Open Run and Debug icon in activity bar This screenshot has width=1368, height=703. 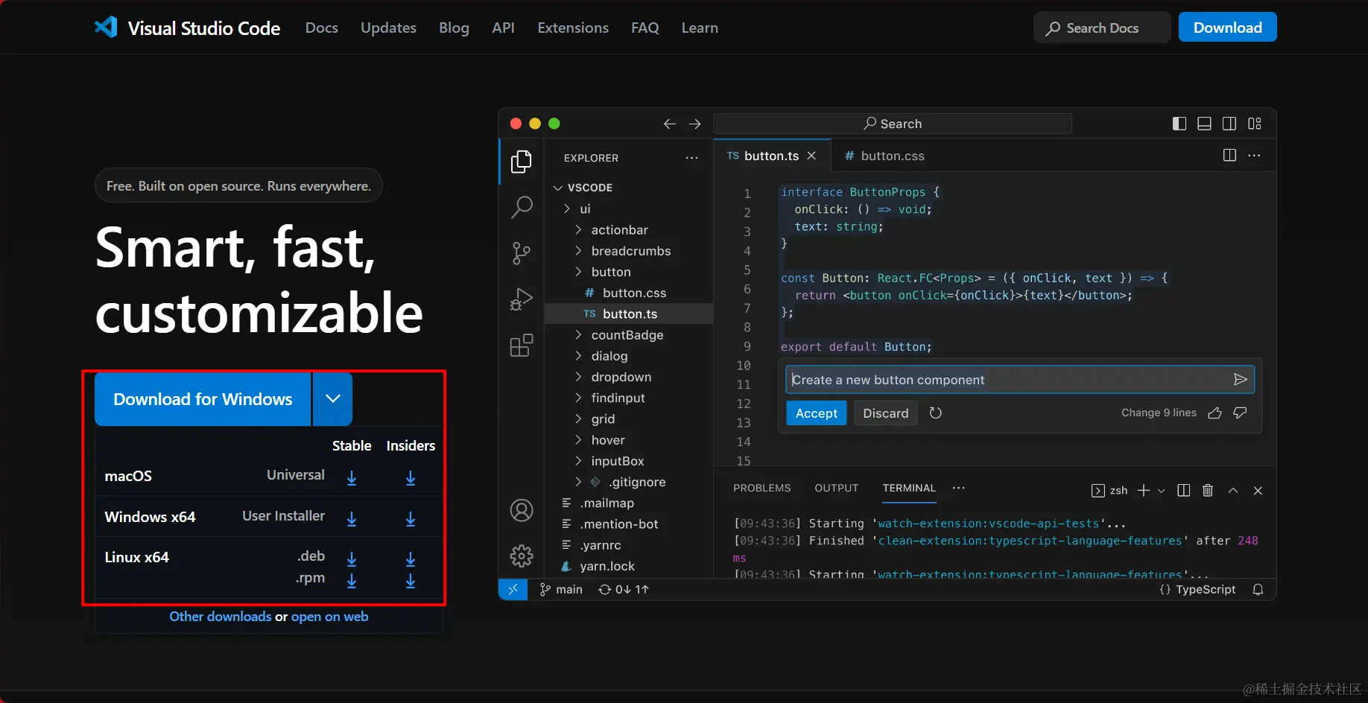pyautogui.click(x=522, y=299)
